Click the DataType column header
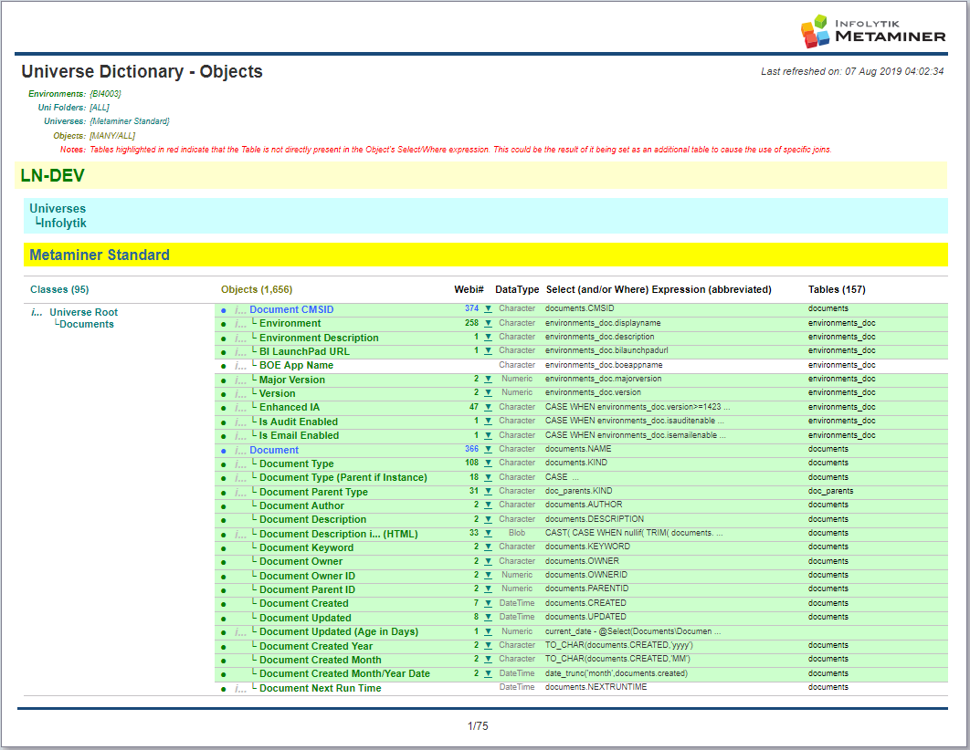This screenshot has width=970, height=750. 517,290
